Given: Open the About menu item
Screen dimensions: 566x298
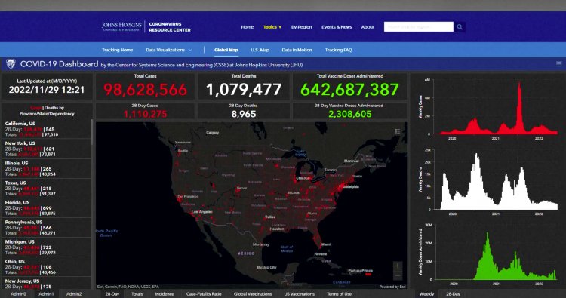Looking at the screenshot, I should coord(368,27).
